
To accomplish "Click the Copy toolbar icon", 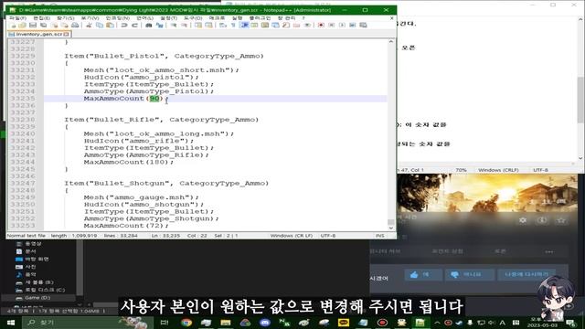I will coord(100,25).
